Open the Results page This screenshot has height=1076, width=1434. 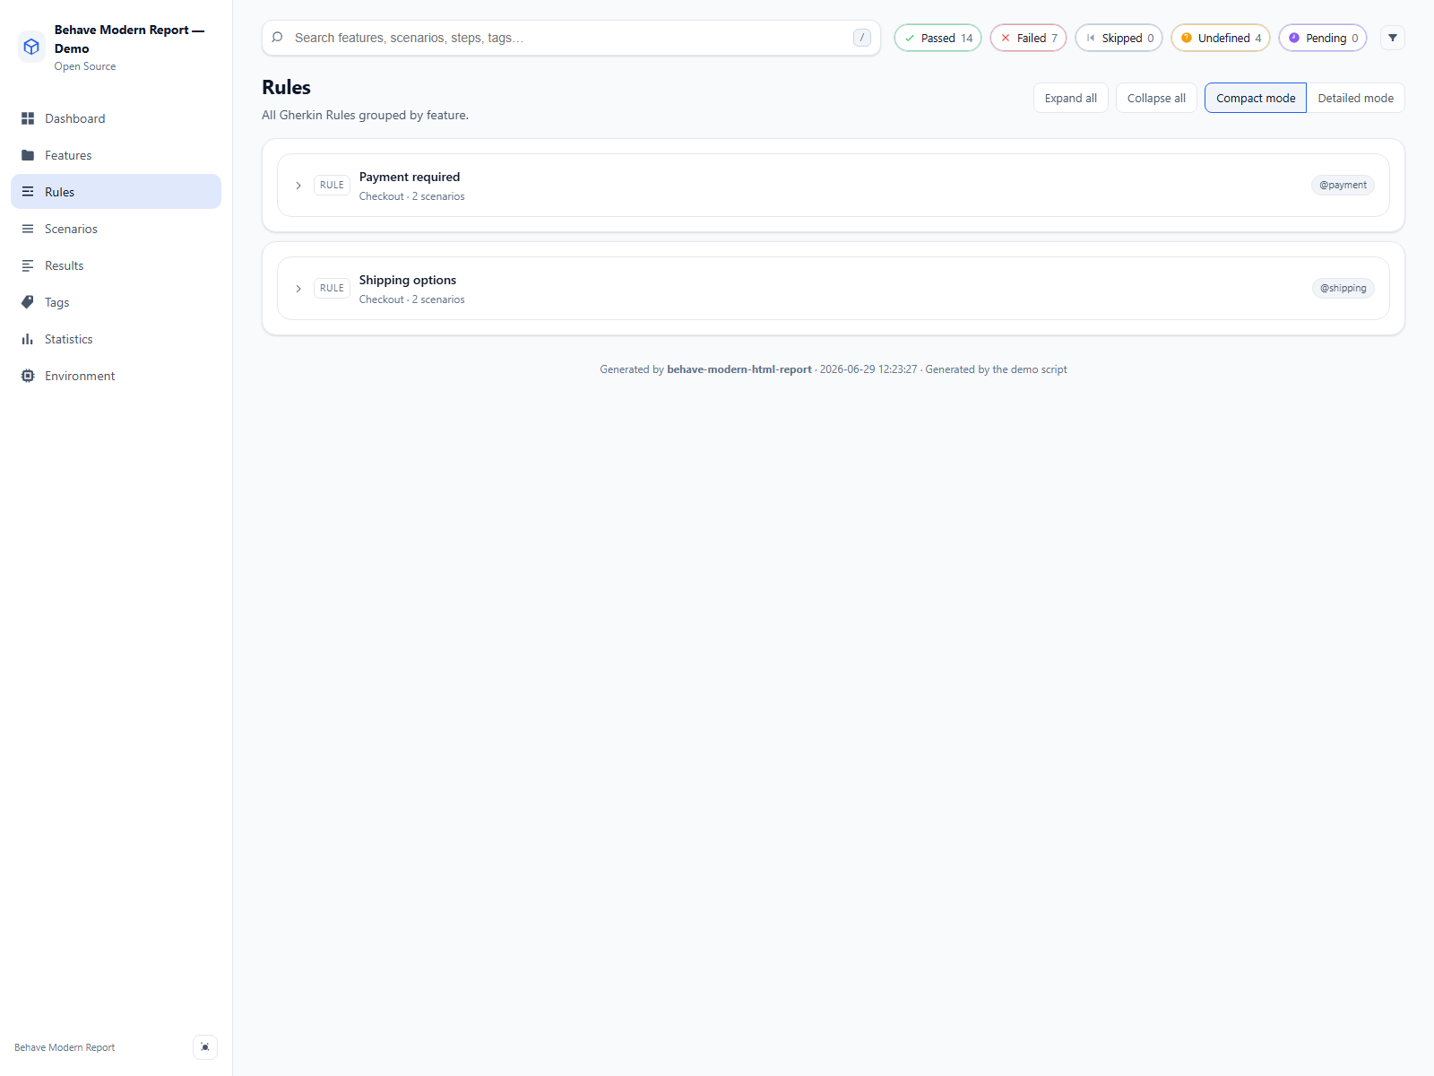click(x=116, y=265)
